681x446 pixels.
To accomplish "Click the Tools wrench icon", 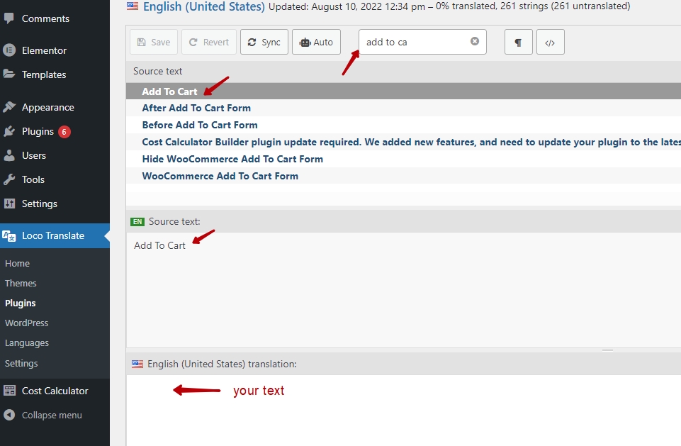I will pyautogui.click(x=9, y=179).
